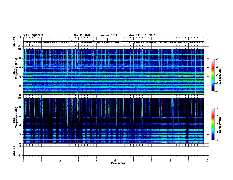
Task: Click the time axis tick label "7"
Action: [152, 160]
